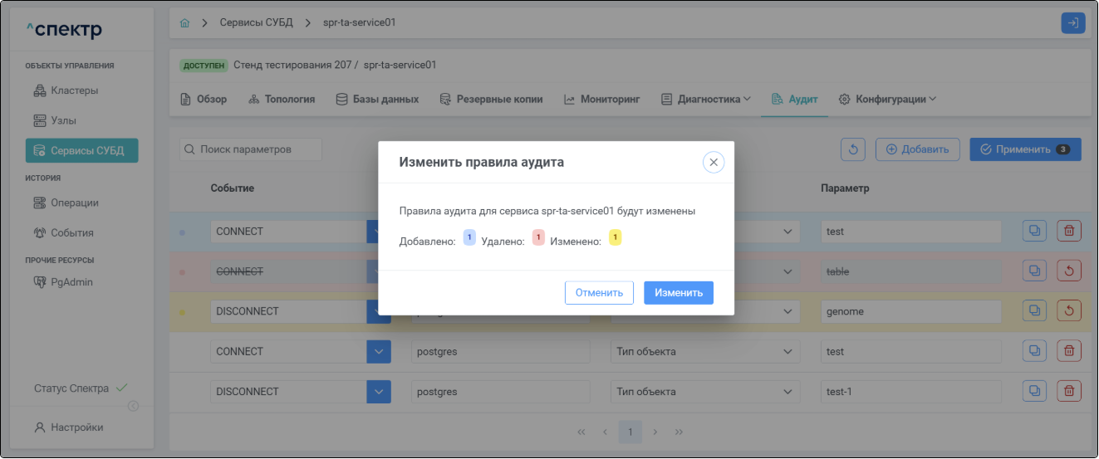1099x459 pixels.
Task: Open event dropdown in last DISCONNECT row
Action: click(x=379, y=391)
